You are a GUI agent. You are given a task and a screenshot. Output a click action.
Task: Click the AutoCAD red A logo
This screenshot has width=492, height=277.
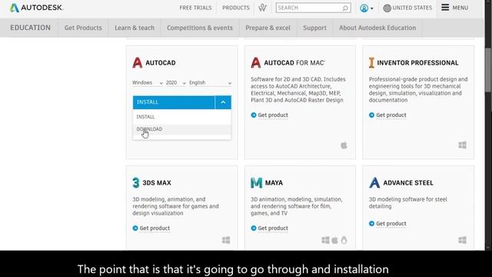[137, 63]
